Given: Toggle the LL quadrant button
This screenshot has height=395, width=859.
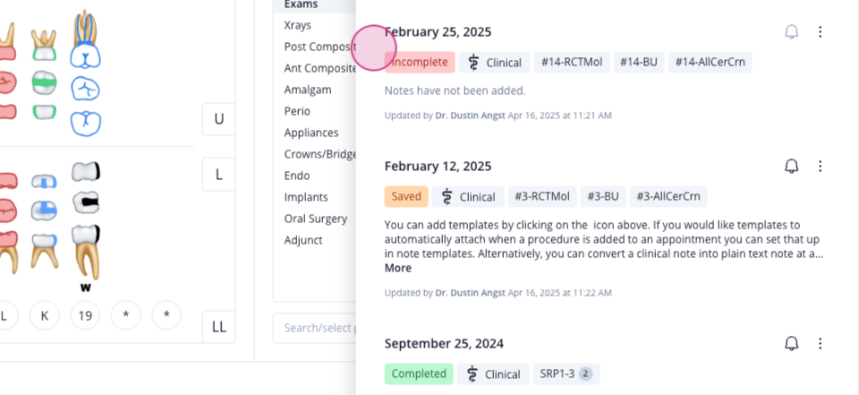Looking at the screenshot, I should [218, 327].
